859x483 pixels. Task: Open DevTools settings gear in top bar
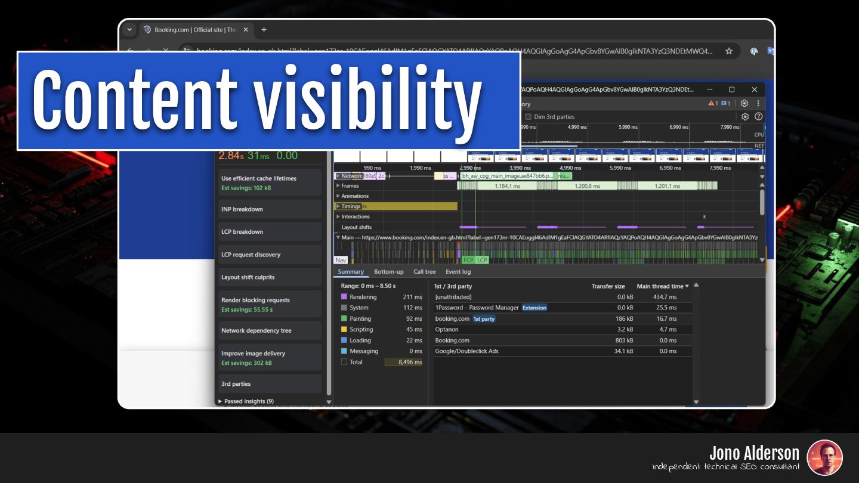click(744, 103)
